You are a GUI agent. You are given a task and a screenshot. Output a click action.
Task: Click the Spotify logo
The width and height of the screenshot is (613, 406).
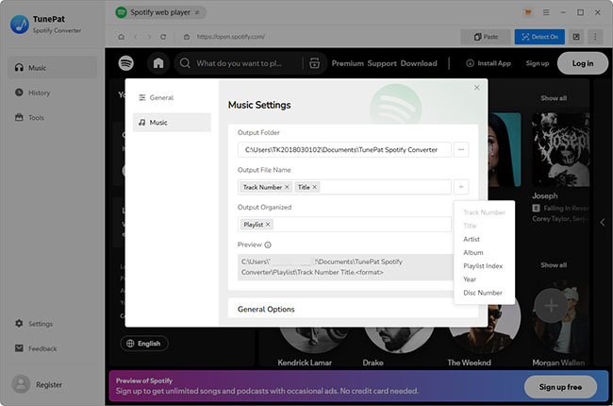tap(125, 63)
